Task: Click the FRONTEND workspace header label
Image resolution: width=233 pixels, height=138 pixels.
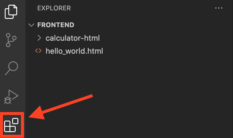Action: click(56, 25)
